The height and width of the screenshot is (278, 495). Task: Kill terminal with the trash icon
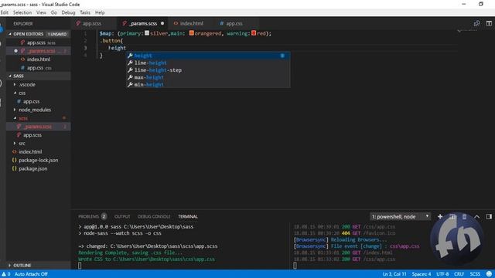coord(464,216)
